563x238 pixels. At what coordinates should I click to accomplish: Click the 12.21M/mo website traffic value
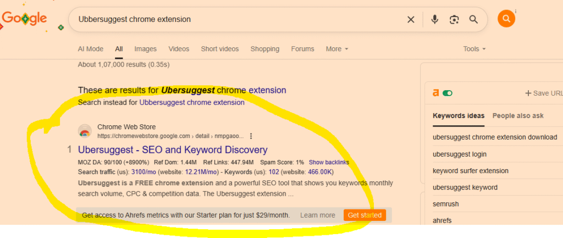[x=201, y=171]
